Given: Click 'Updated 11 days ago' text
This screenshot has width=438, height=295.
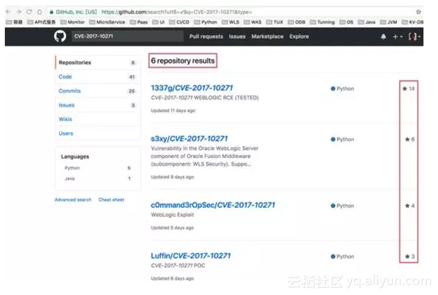Looking at the screenshot, I should (x=173, y=111).
